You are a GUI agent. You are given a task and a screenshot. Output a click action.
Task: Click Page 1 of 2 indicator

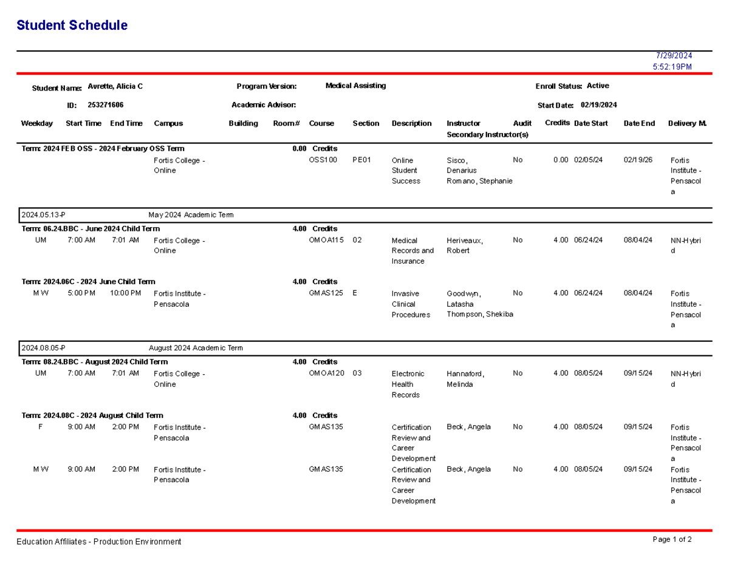673,539
